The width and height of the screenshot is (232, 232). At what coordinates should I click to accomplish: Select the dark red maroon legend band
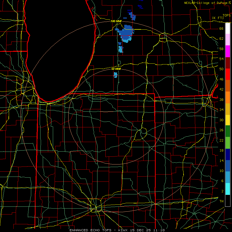coord(228,63)
